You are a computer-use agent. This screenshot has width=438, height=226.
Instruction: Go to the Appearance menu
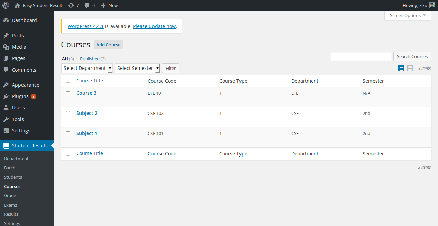point(26,85)
